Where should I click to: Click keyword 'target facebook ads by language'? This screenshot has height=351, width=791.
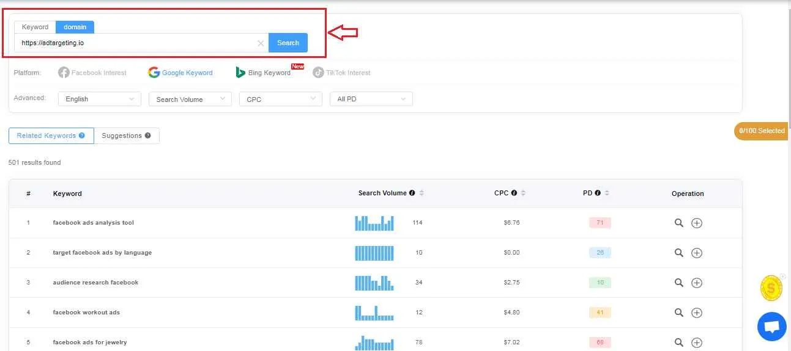tap(102, 253)
